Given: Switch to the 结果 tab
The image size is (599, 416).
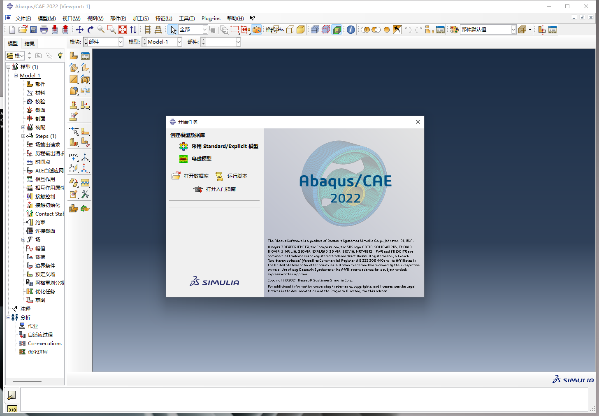Looking at the screenshot, I should pyautogui.click(x=29, y=43).
